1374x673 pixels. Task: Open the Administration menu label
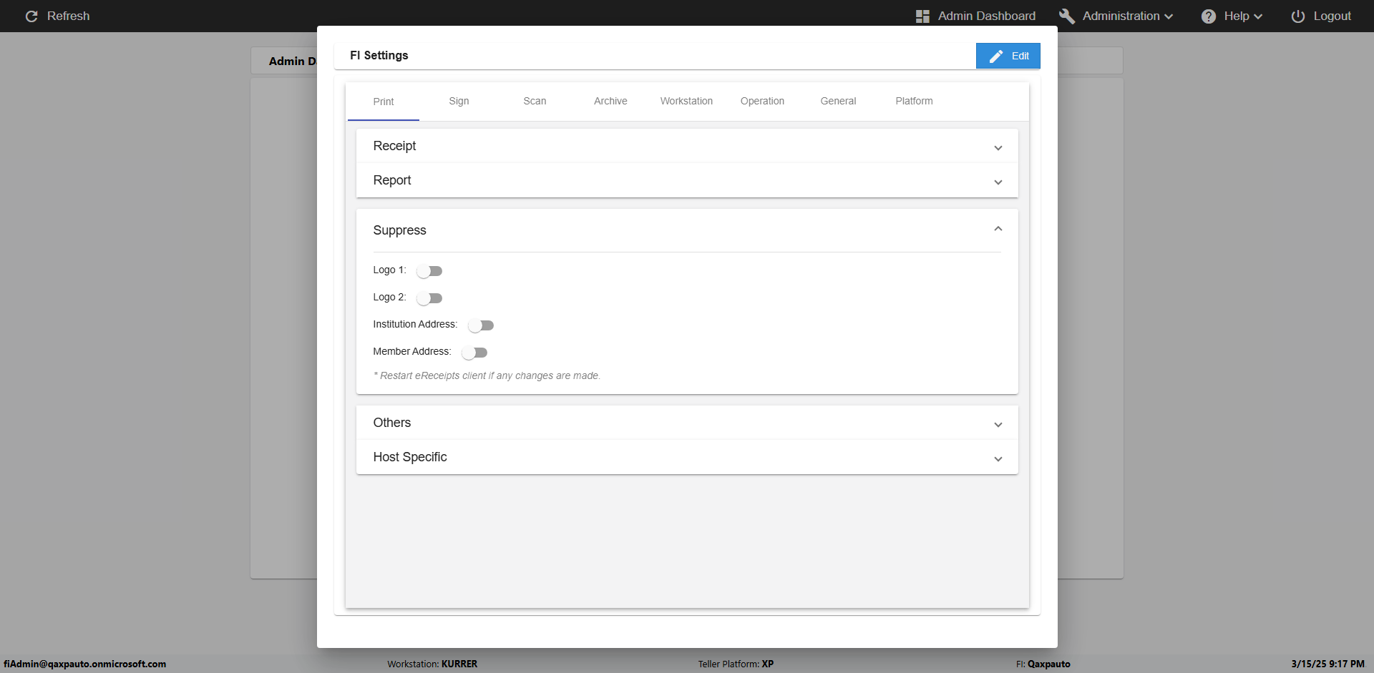(1121, 16)
